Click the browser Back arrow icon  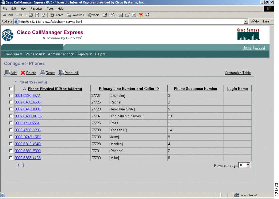point(4,15)
